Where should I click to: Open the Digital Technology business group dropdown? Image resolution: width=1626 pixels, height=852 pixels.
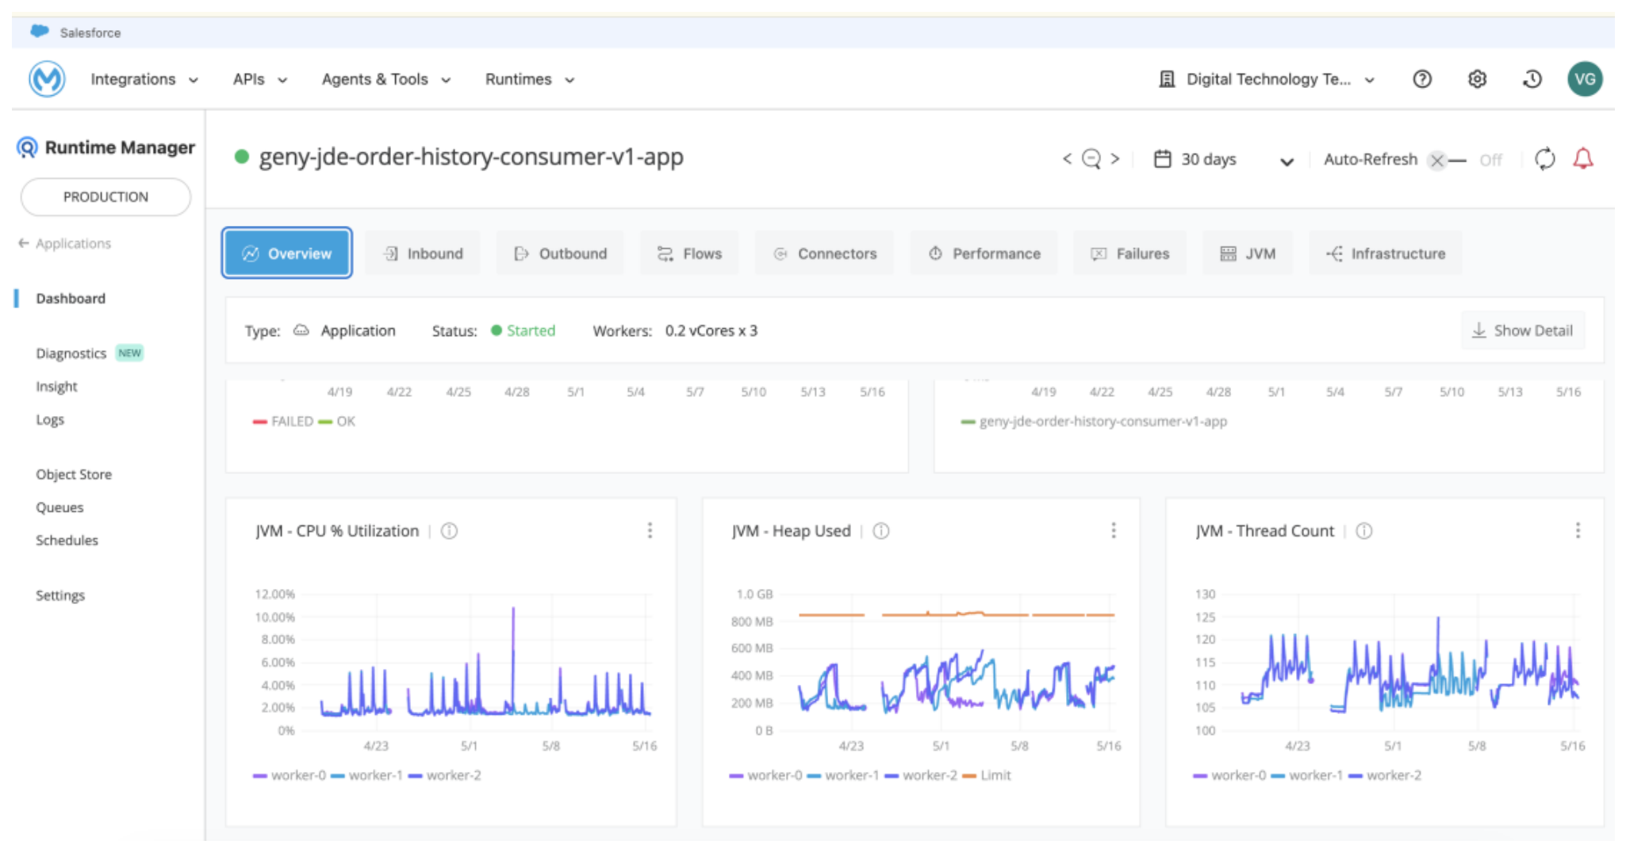pyautogui.click(x=1267, y=79)
